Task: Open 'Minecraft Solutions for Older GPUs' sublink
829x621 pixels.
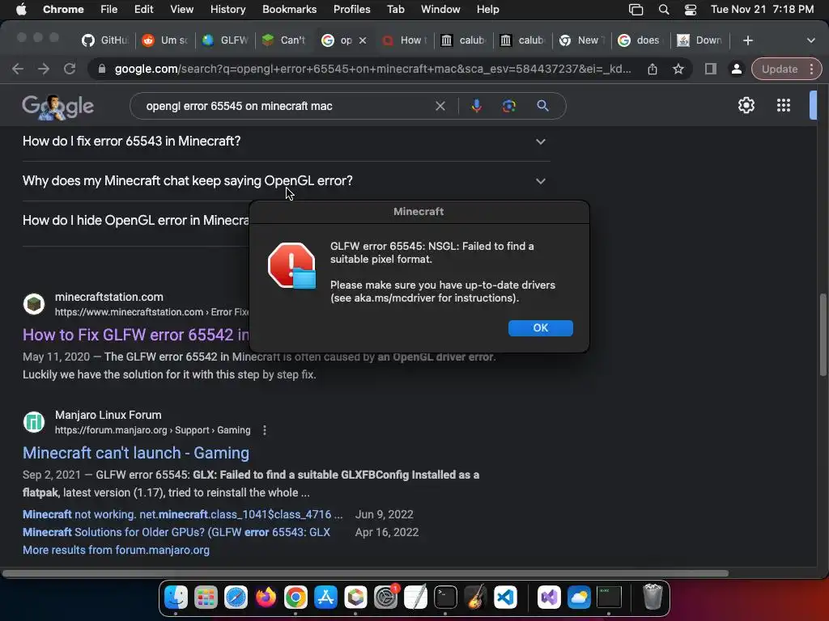Action: 176,532
